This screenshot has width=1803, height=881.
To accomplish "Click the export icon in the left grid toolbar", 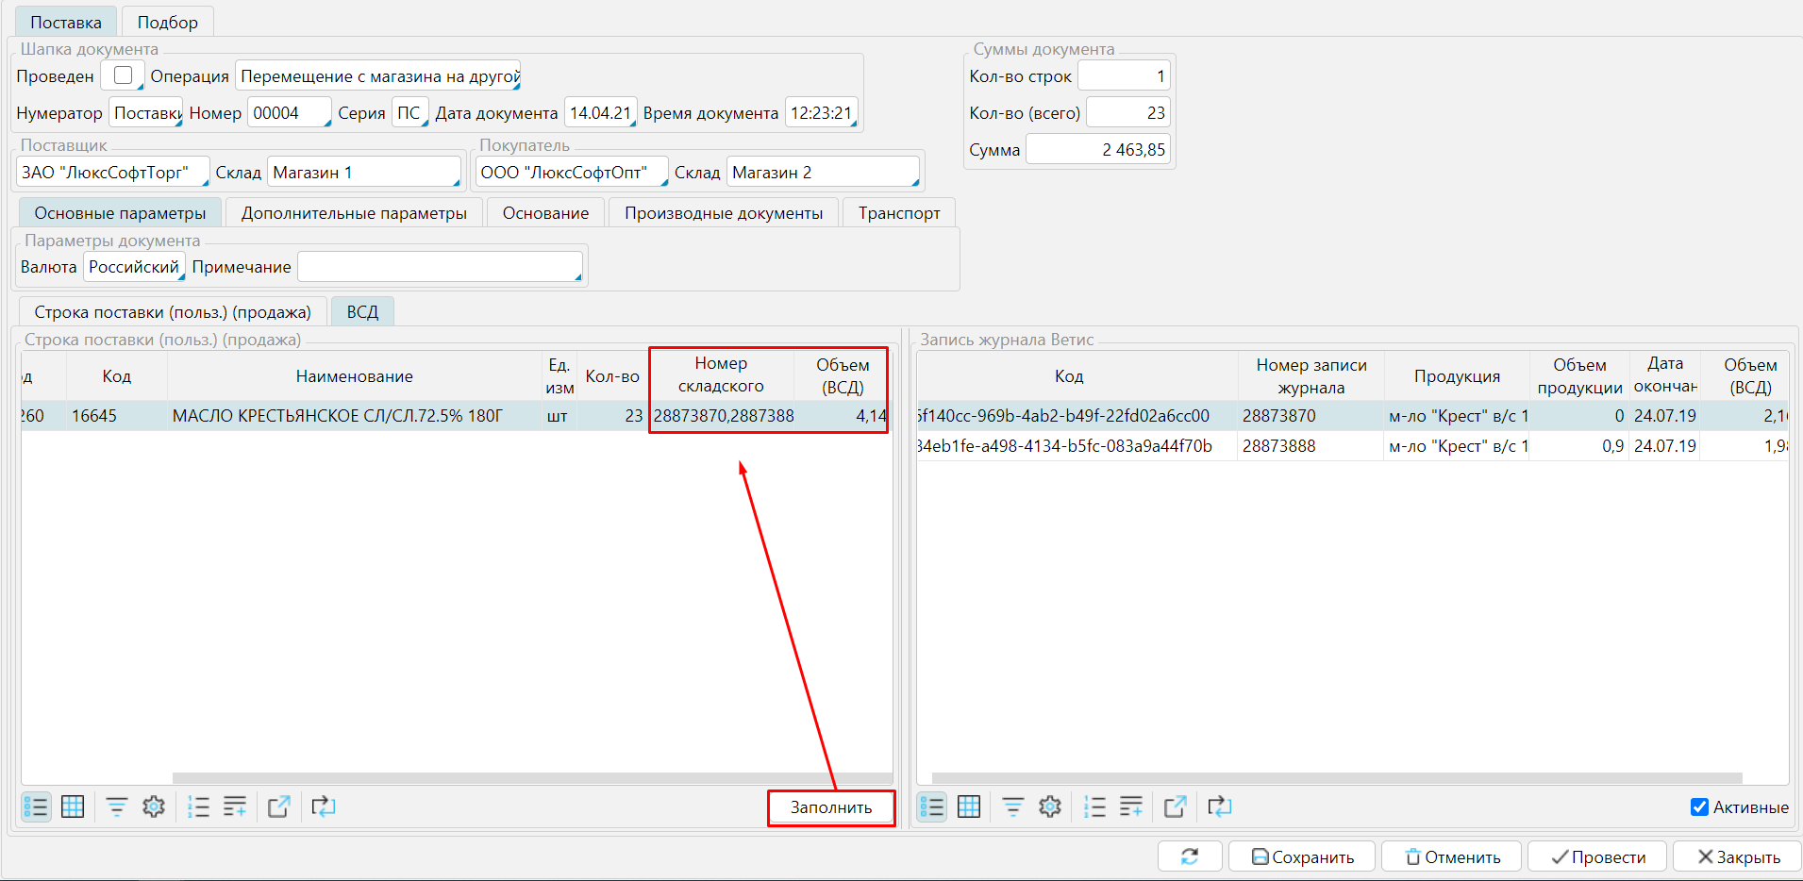I will point(278,806).
